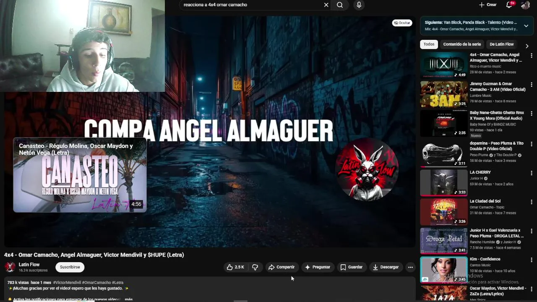Like the video with thumbs up
This screenshot has height=302, width=537.
pyautogui.click(x=235, y=267)
